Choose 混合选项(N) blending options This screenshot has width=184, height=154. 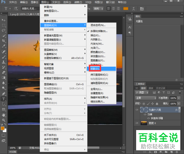click(x=101, y=25)
